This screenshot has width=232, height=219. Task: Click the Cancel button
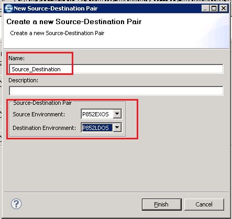[x=204, y=204]
